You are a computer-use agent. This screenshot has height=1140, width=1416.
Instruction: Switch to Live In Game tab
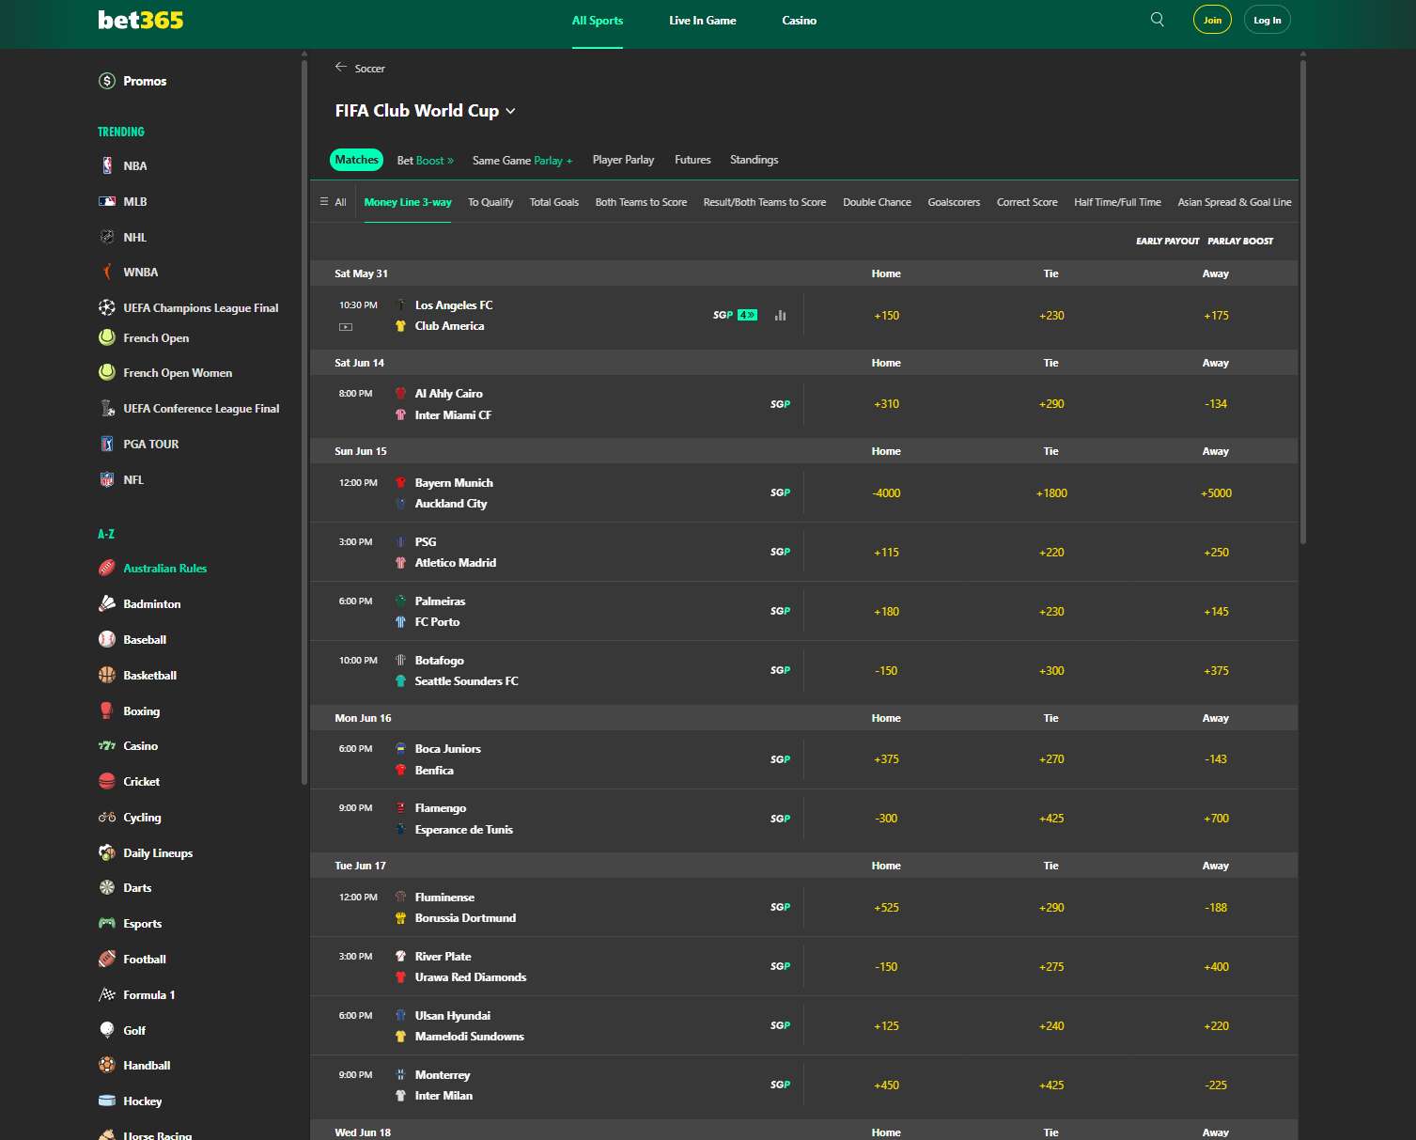click(x=703, y=21)
